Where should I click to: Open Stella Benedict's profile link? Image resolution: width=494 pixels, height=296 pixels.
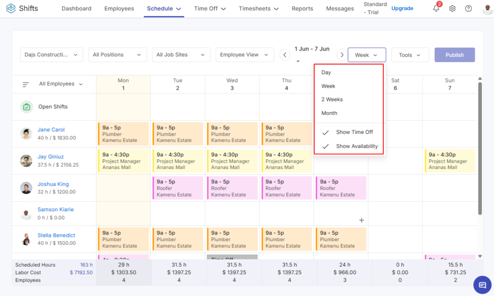click(x=56, y=235)
